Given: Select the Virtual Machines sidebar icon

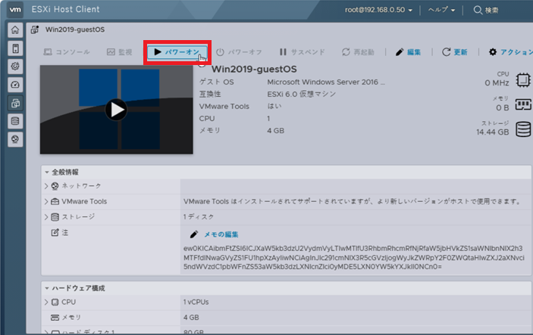Looking at the screenshot, I should 14,103.
